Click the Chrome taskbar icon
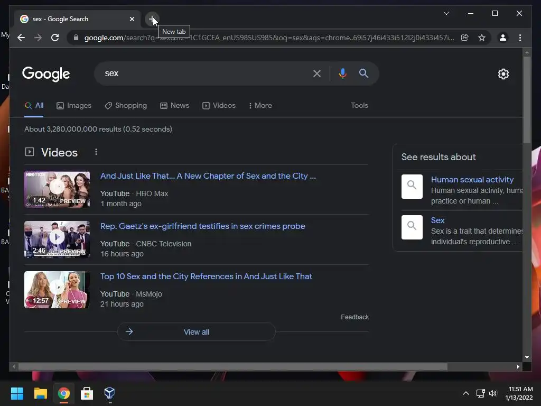Image resolution: width=541 pixels, height=406 pixels. pyautogui.click(x=63, y=393)
